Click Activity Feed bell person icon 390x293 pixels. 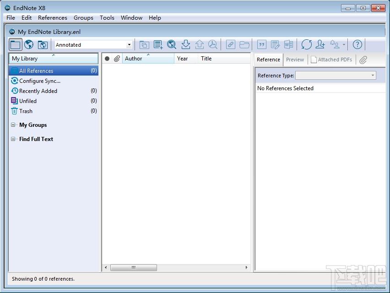pos(335,45)
